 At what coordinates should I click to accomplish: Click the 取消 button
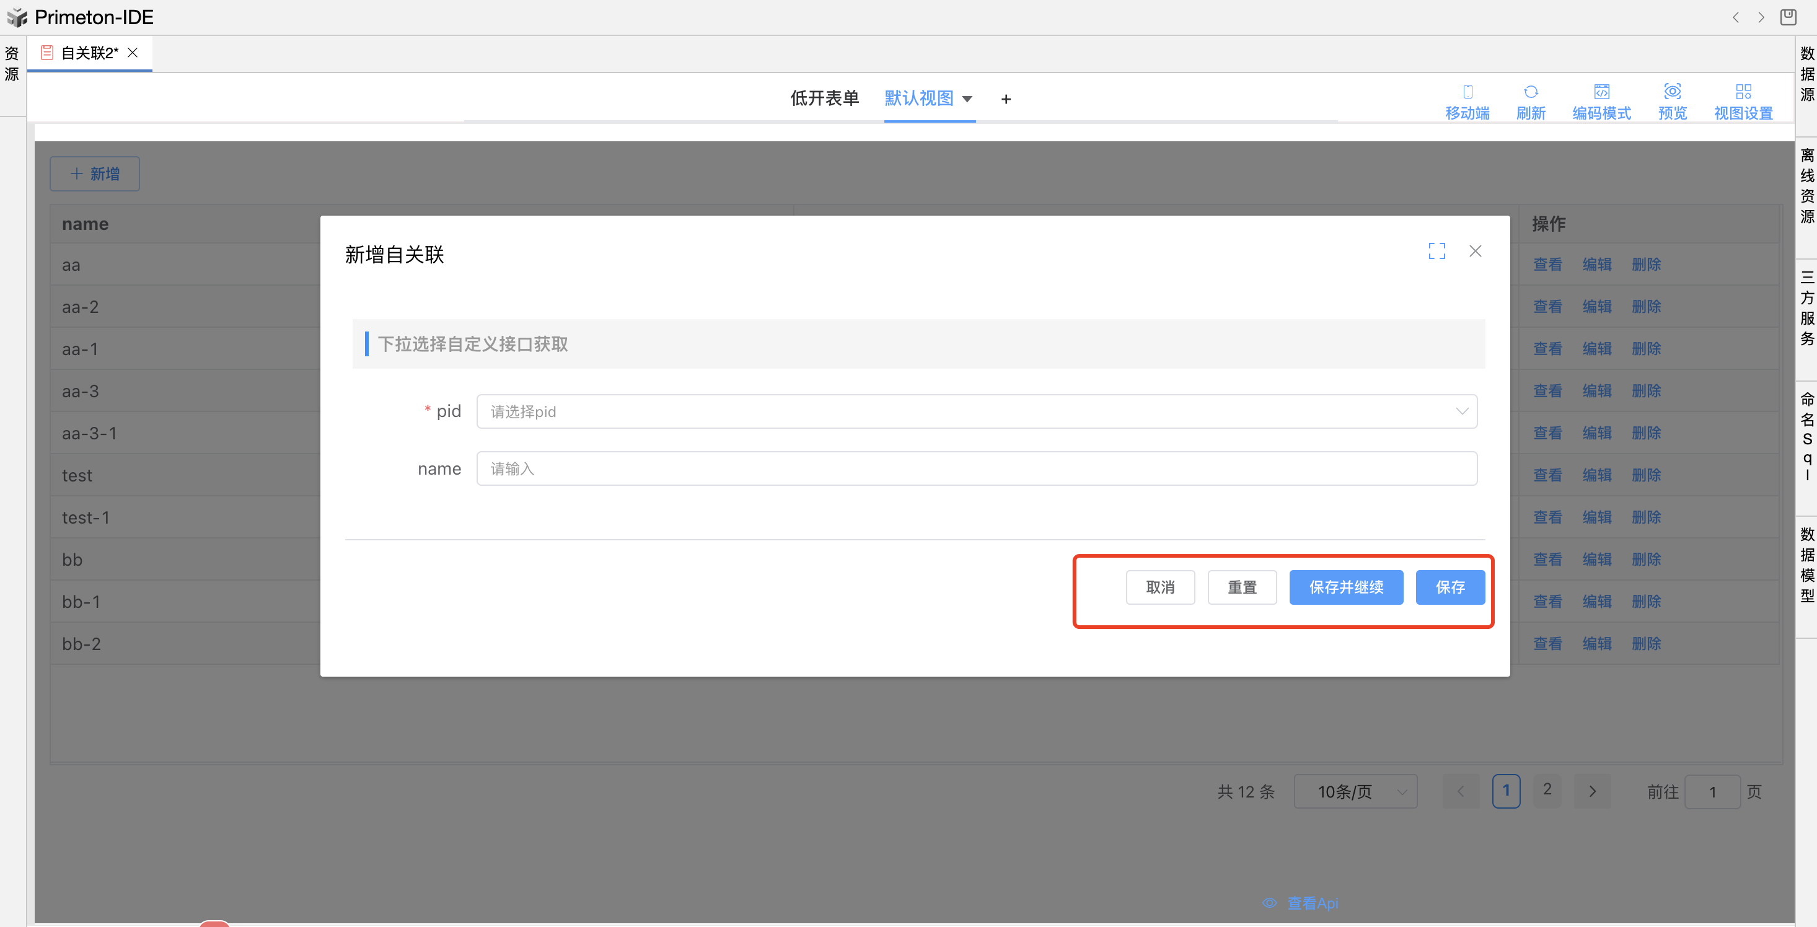(1159, 587)
